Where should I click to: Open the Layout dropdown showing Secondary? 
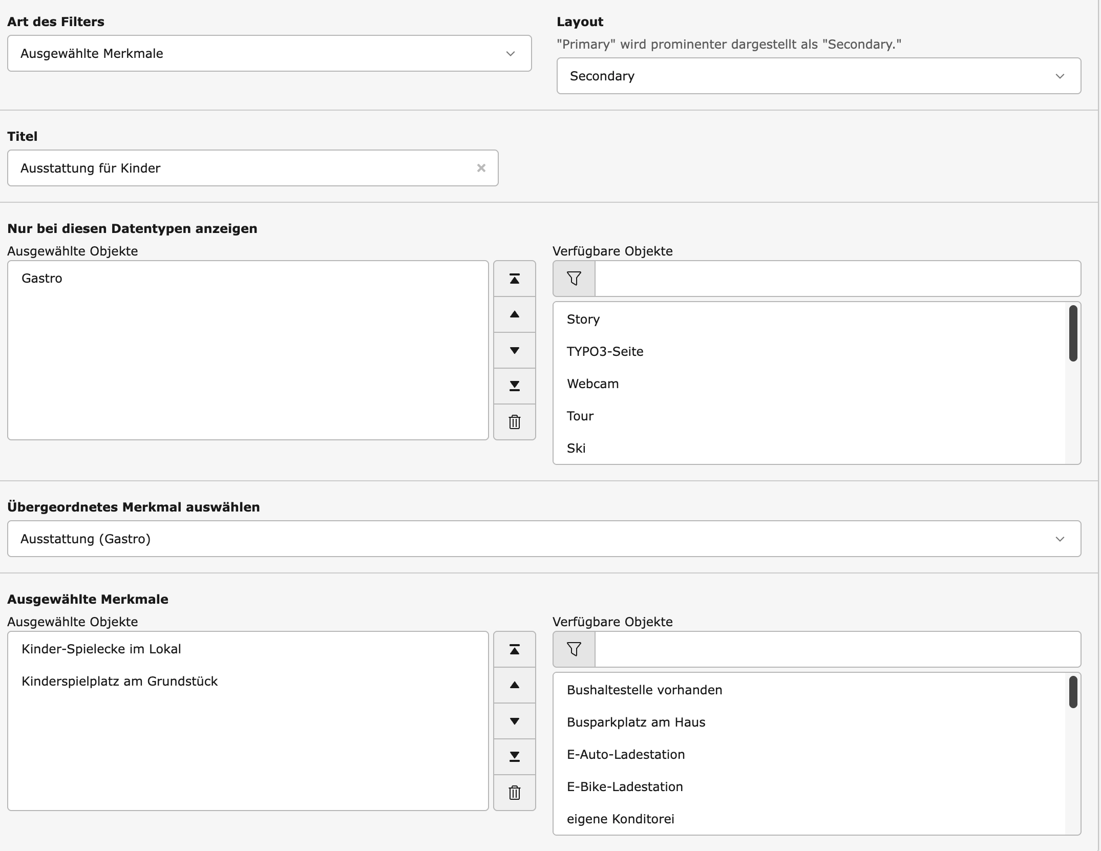[818, 76]
